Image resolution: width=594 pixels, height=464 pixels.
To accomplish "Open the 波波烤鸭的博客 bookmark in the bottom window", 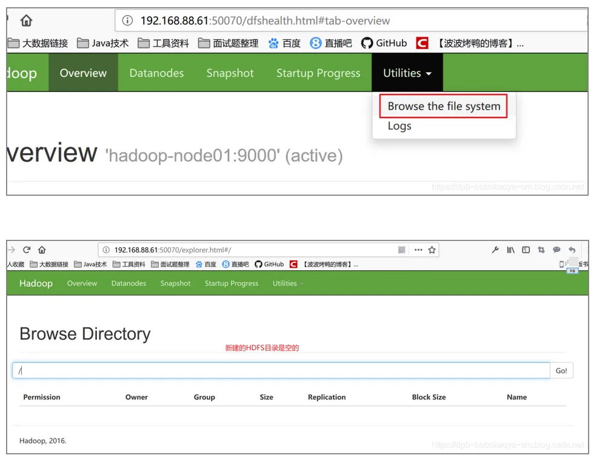I will coord(324,264).
